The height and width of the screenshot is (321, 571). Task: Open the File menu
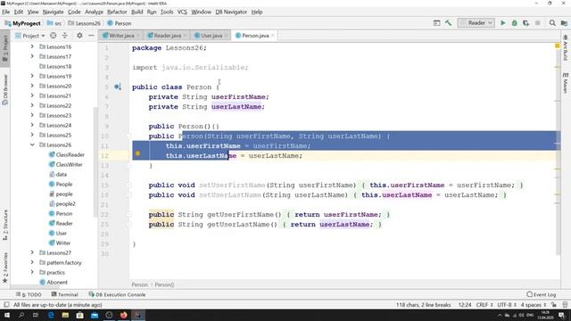[x=6, y=12]
